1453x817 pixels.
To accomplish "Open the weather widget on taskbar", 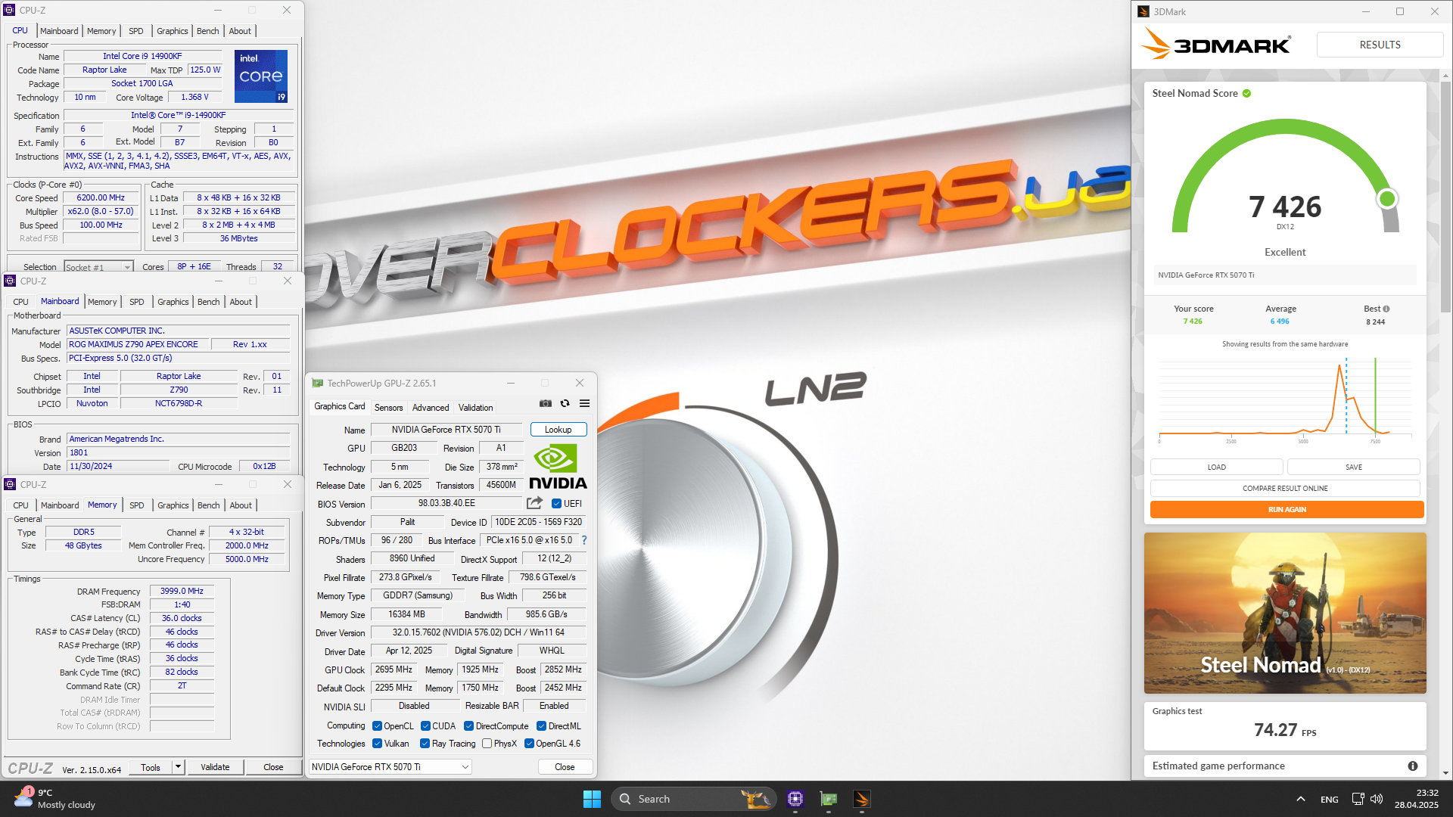I will coord(53,799).
